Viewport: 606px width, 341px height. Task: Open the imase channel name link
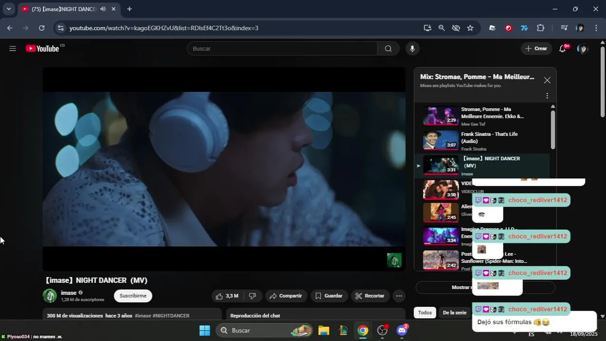tap(69, 293)
